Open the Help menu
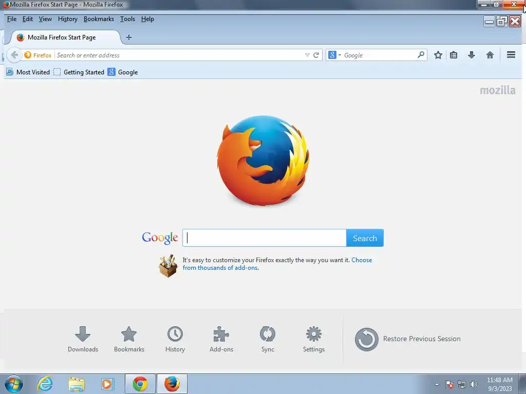 click(147, 19)
